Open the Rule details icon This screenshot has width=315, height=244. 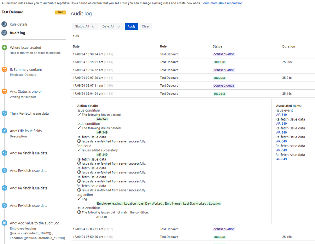click(4, 24)
